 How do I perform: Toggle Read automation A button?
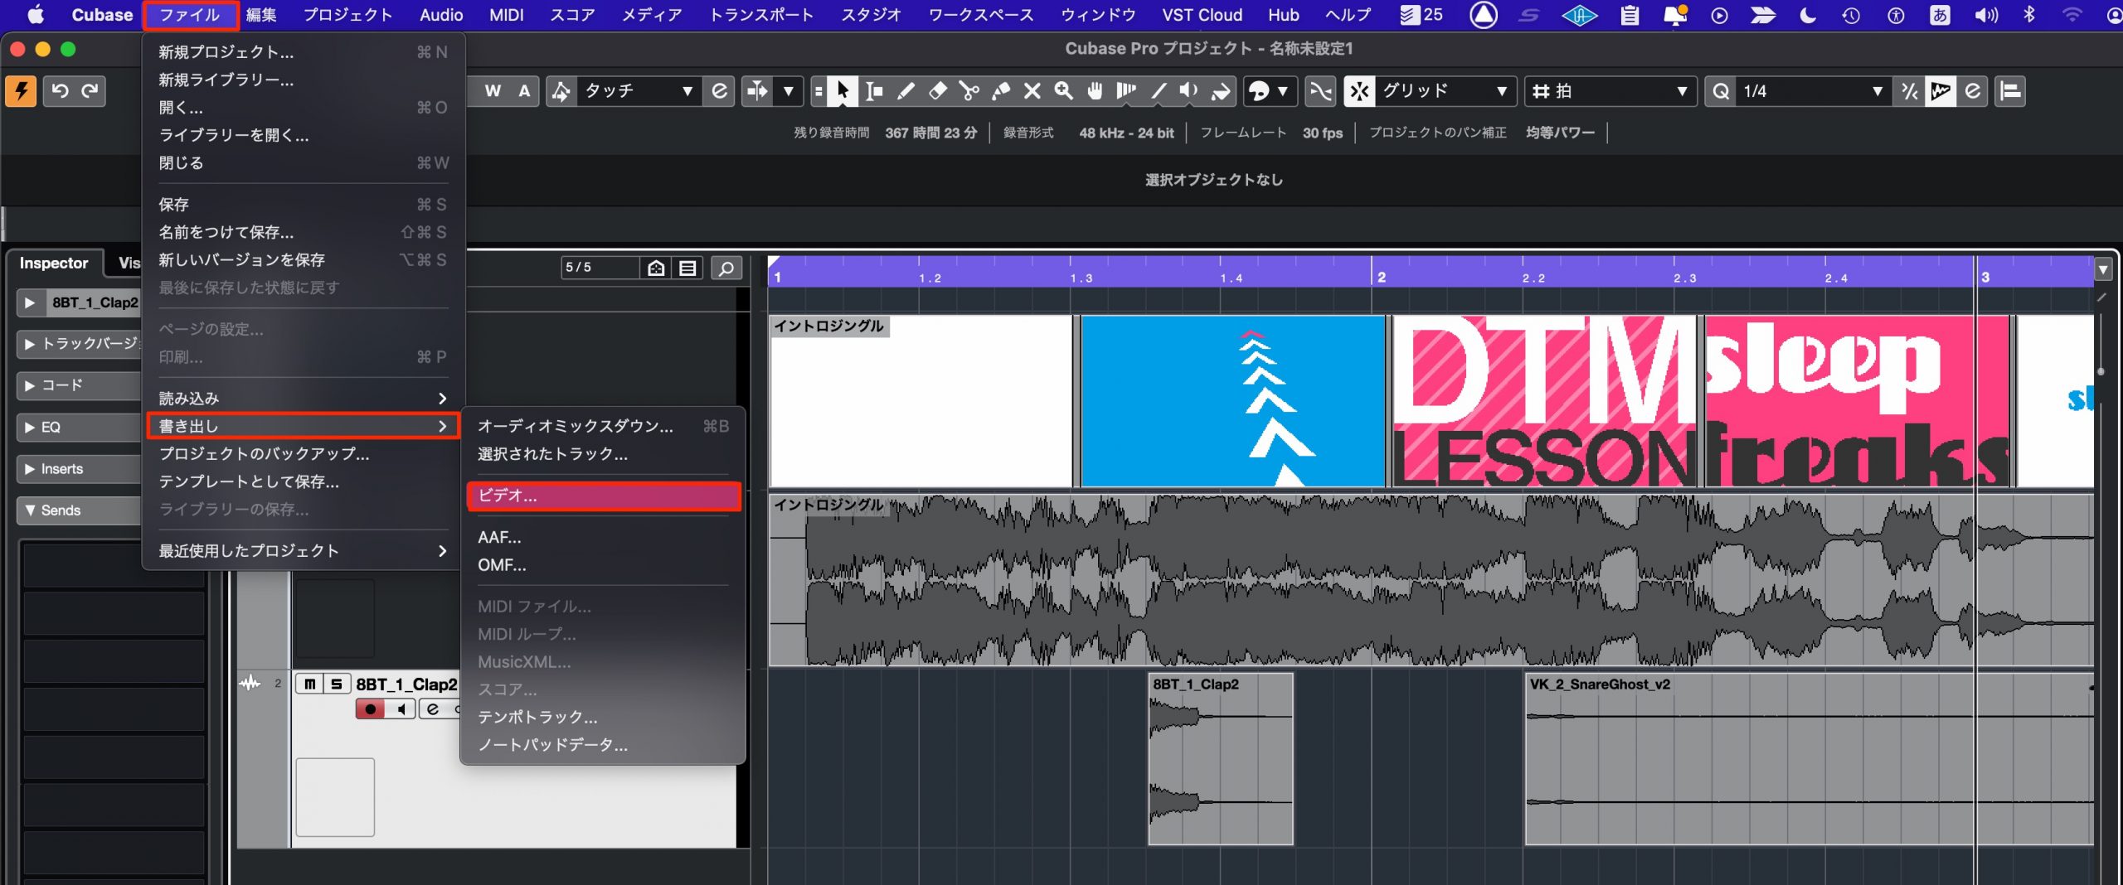[524, 91]
